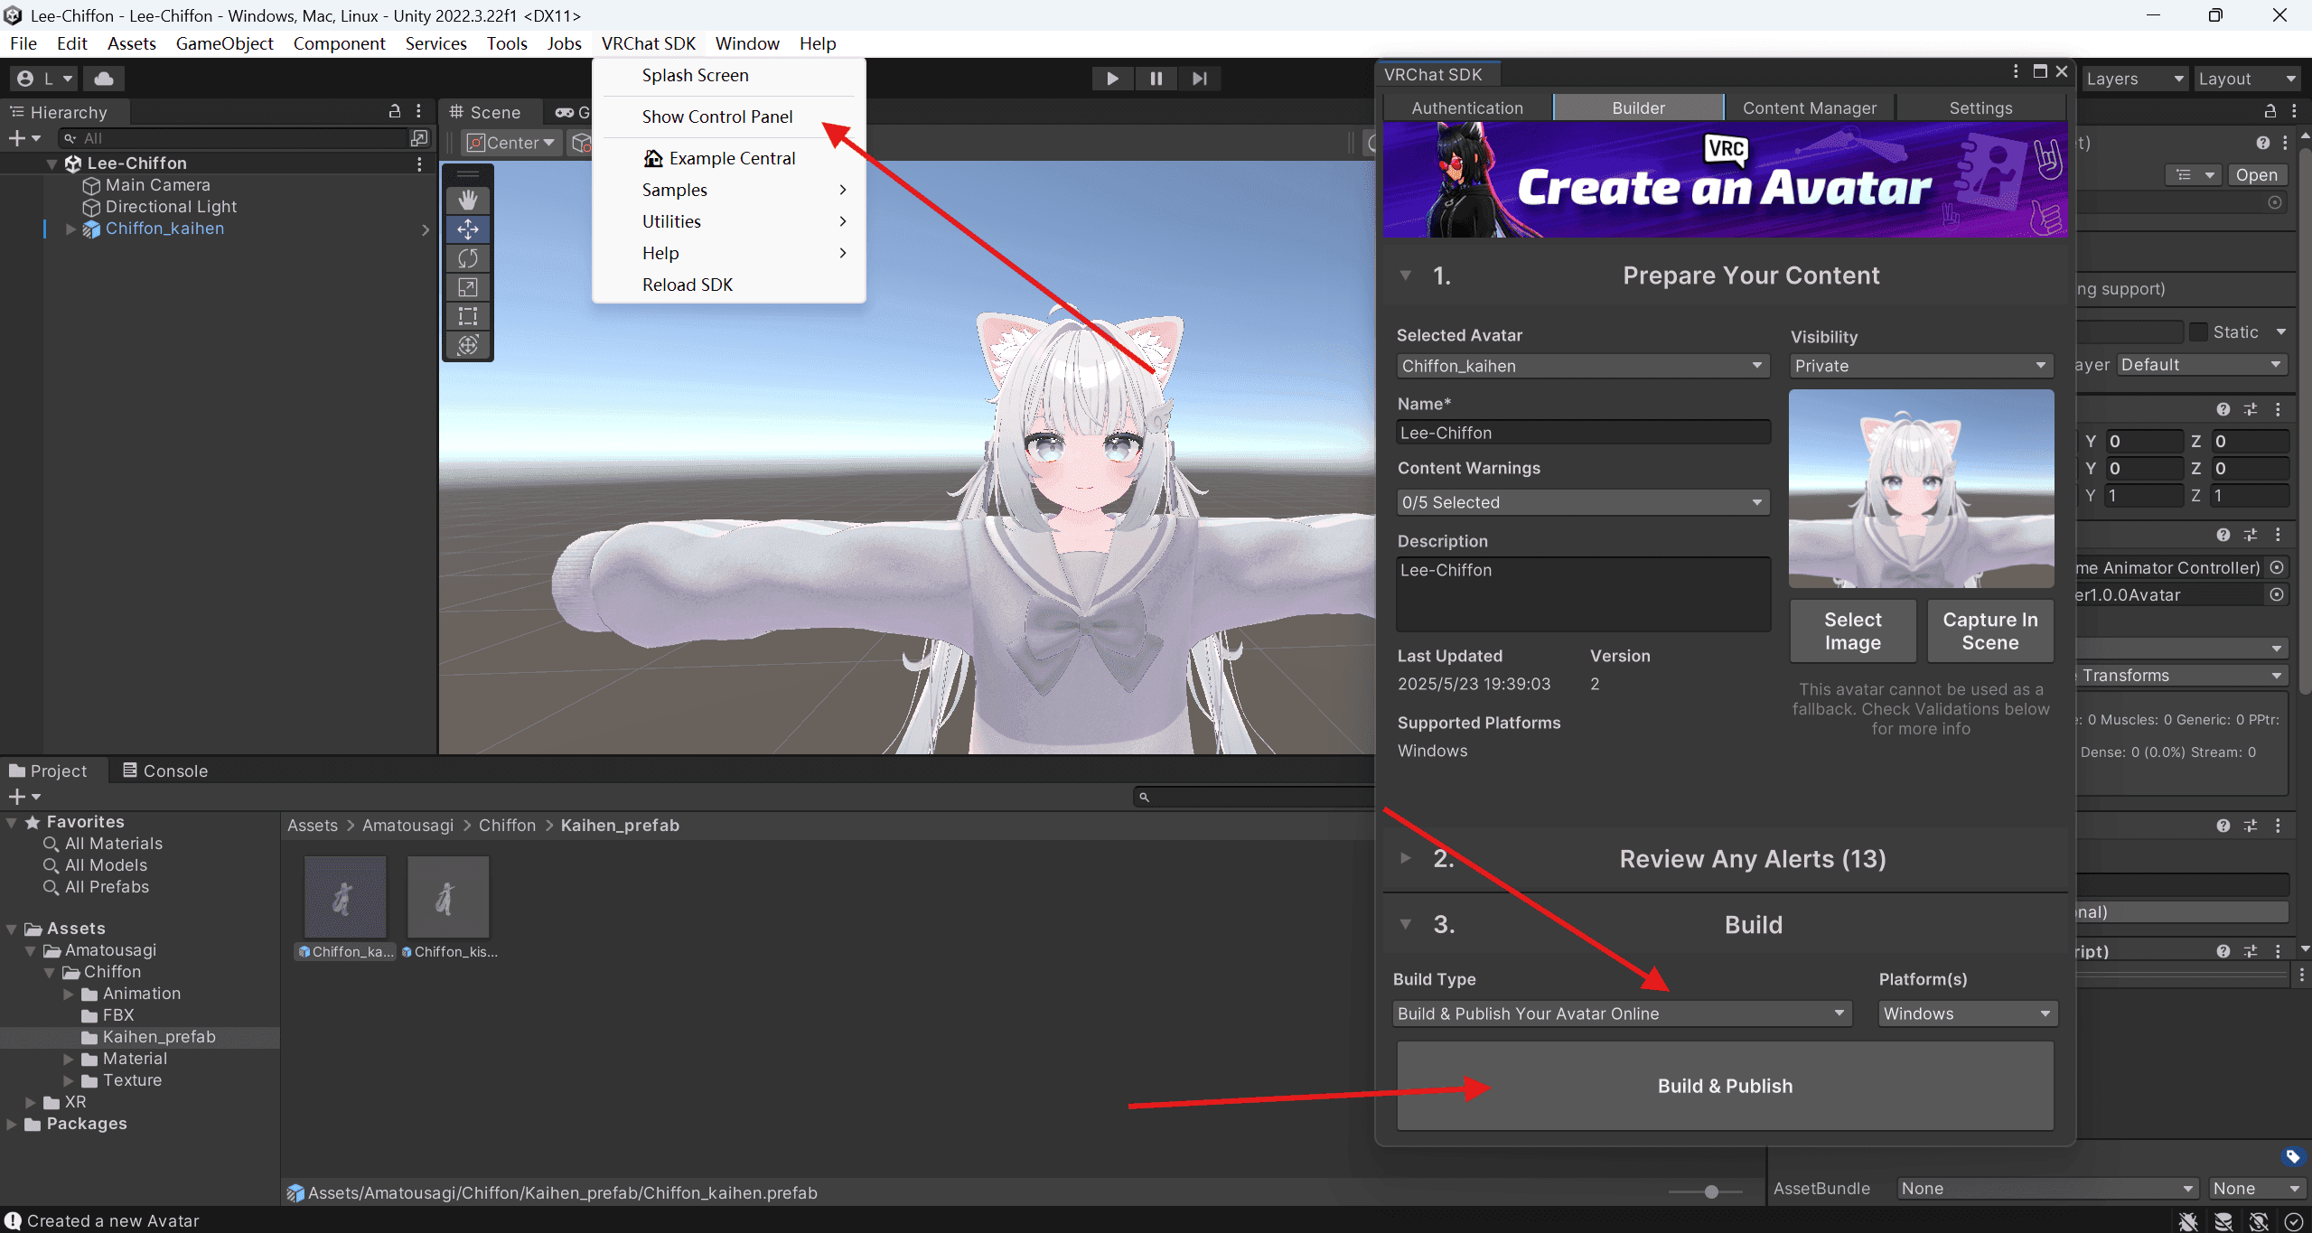Toggle the Static checkbox in the Inspector
This screenshot has height=1233, width=2312.
[x=2198, y=332]
